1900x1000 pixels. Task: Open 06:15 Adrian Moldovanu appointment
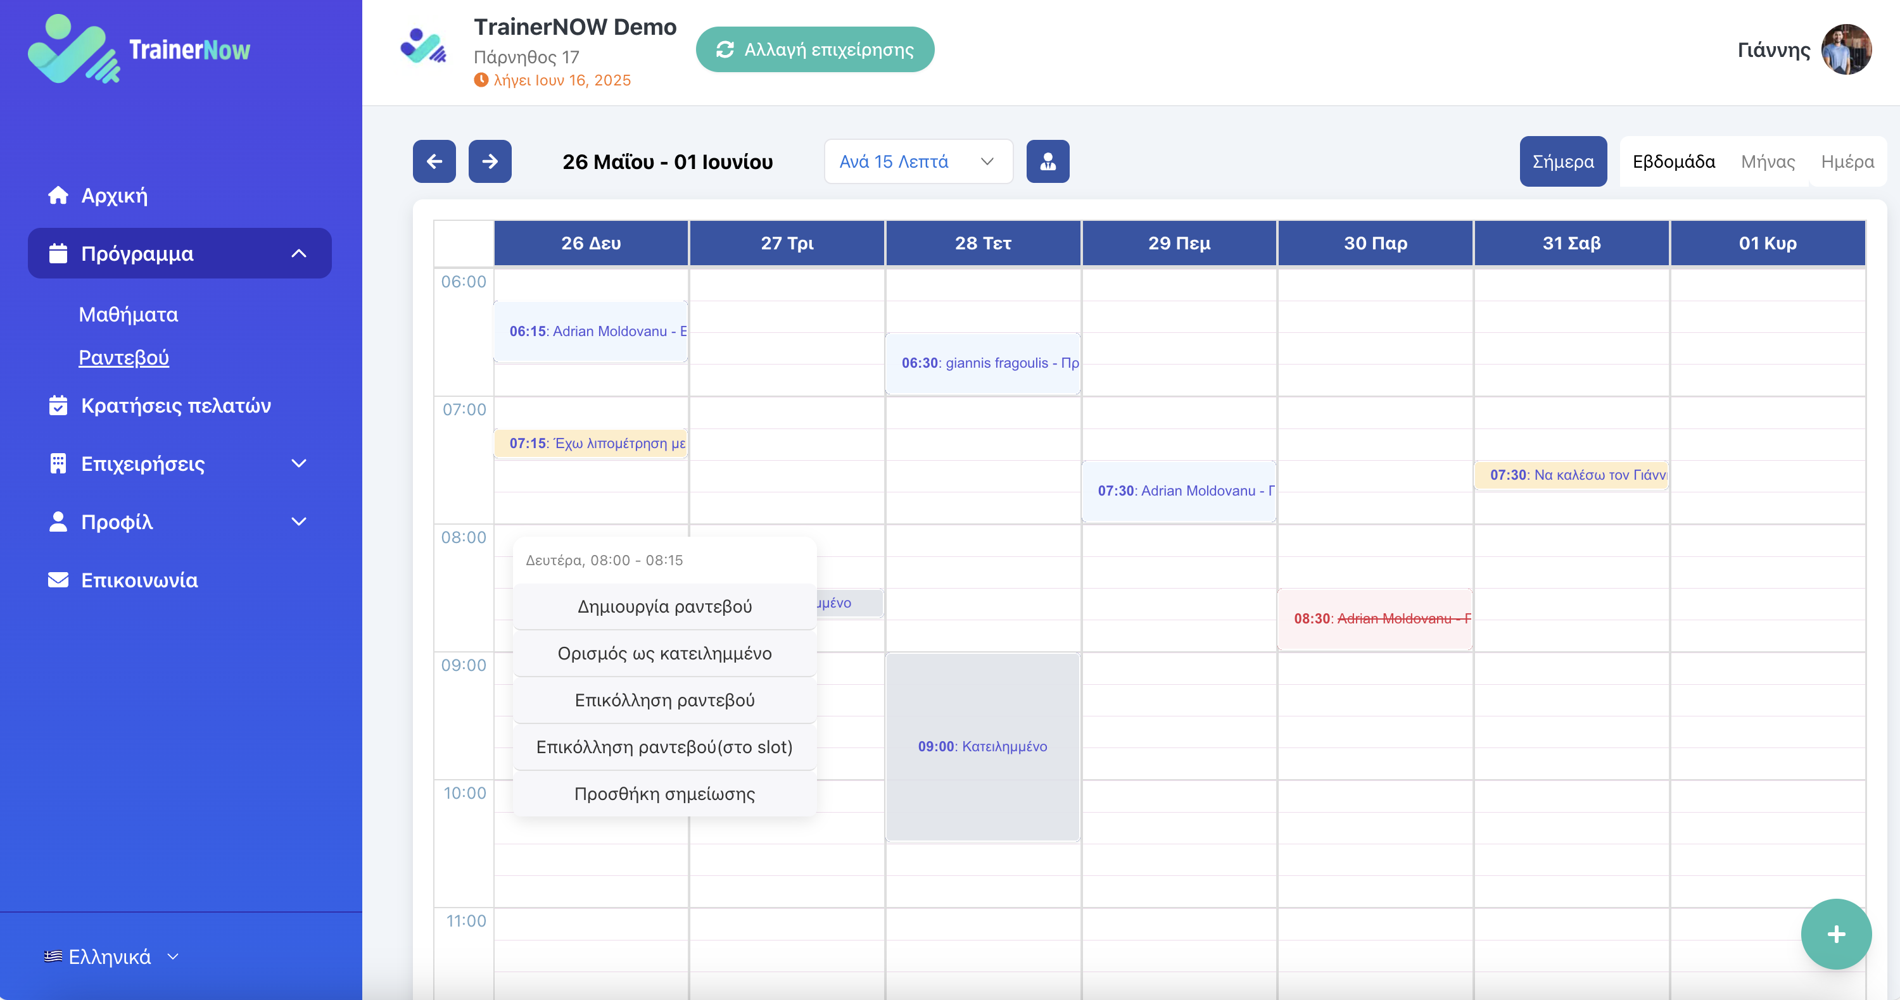click(x=591, y=332)
